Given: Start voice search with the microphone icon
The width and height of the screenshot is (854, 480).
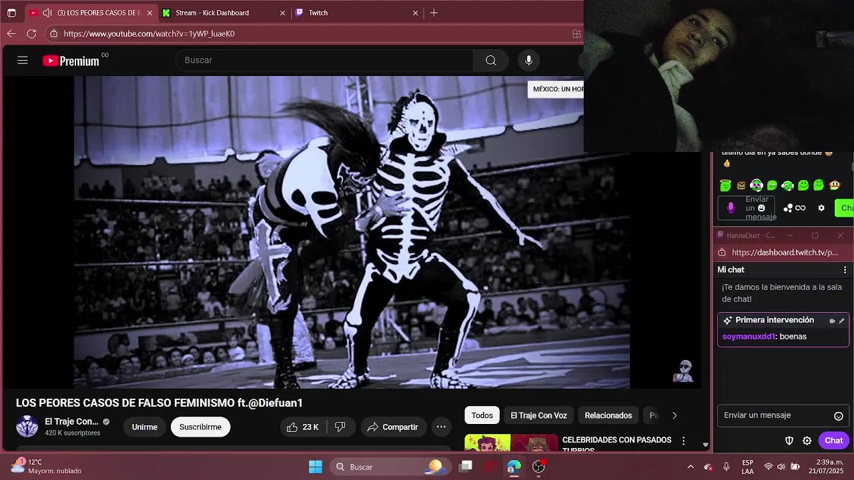Looking at the screenshot, I should 528,61.
